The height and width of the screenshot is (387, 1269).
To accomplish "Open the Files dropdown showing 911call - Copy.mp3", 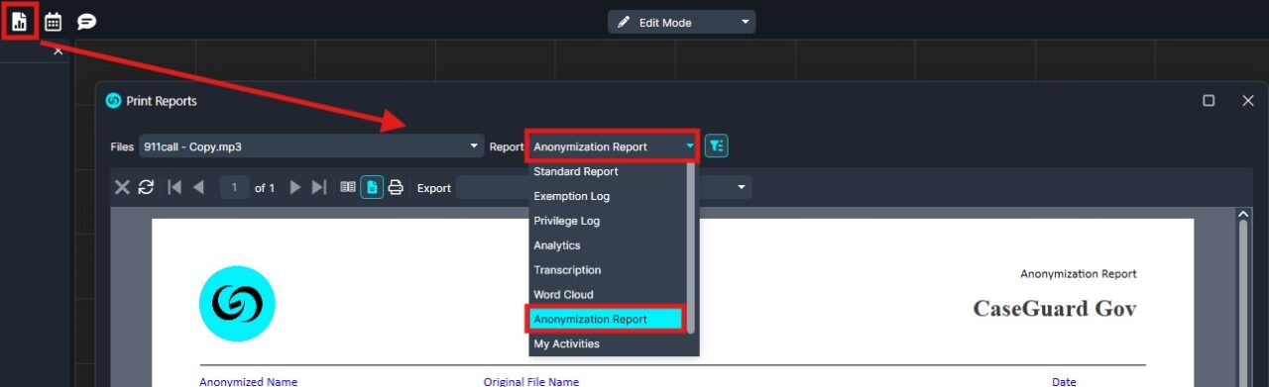I will click(310, 146).
